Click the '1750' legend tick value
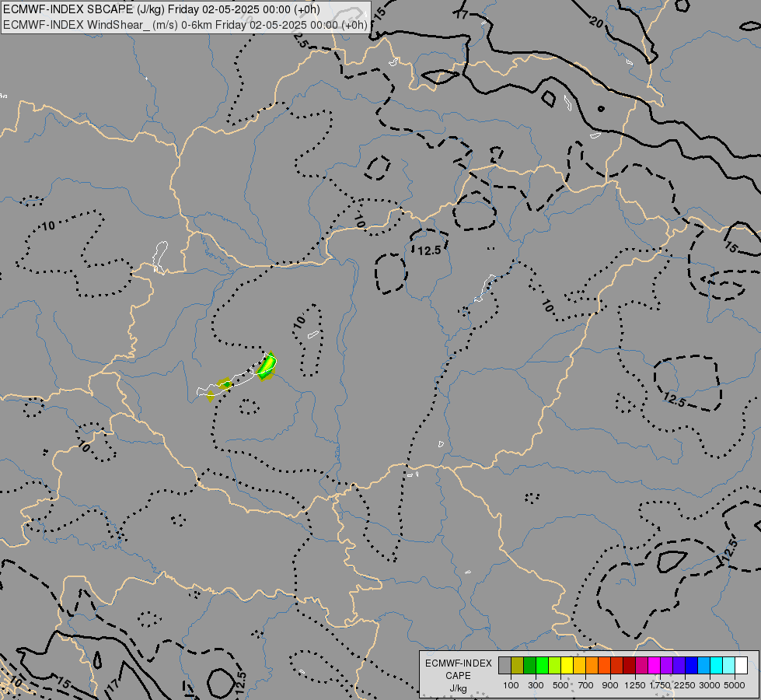The image size is (761, 700). point(660,685)
